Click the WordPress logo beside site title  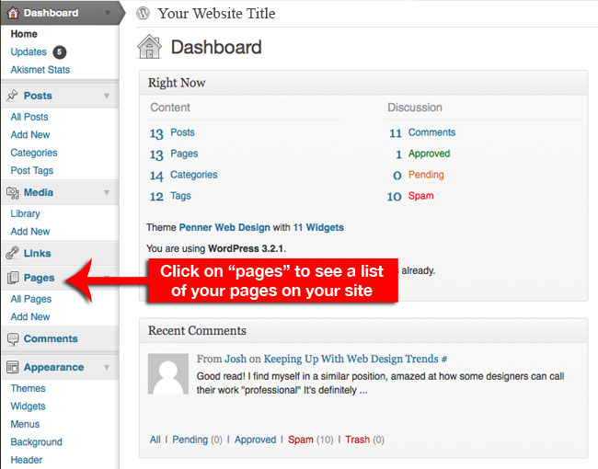143,14
